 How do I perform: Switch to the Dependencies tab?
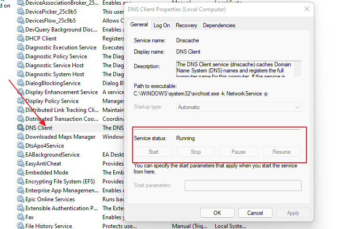point(219,25)
